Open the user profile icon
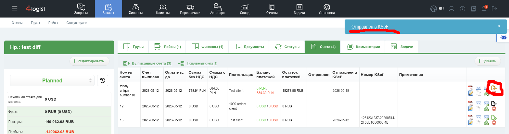509x134 pixels. (451, 9)
